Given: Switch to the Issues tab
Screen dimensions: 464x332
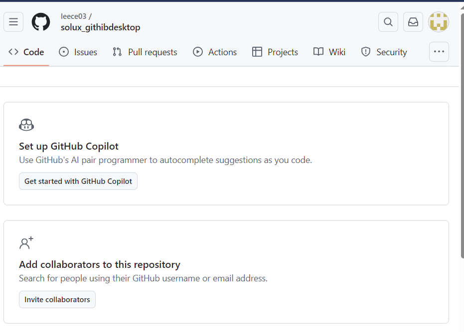Looking at the screenshot, I should pos(78,52).
